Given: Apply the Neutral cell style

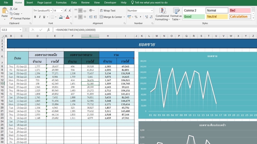Looking at the screenshot, I should tap(217, 16).
